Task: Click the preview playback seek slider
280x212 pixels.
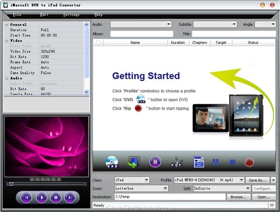Action: click(46, 184)
